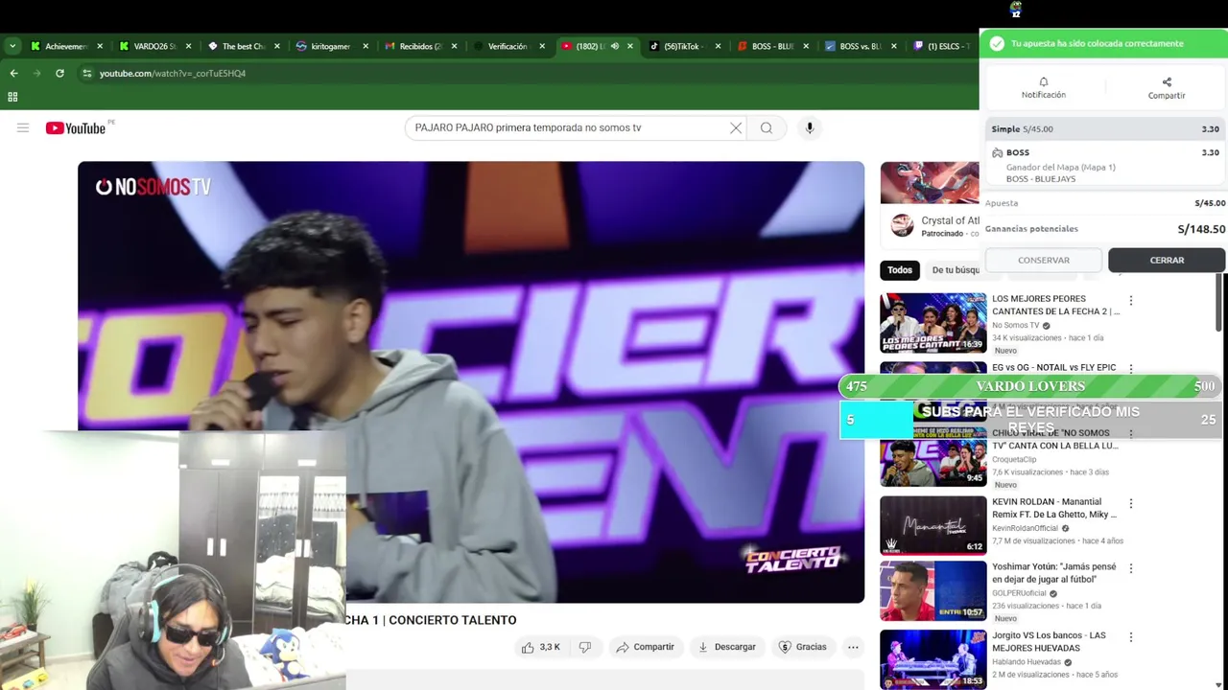Image resolution: width=1228 pixels, height=690 pixels.
Task: Click the Gracias button
Action: [802, 647]
